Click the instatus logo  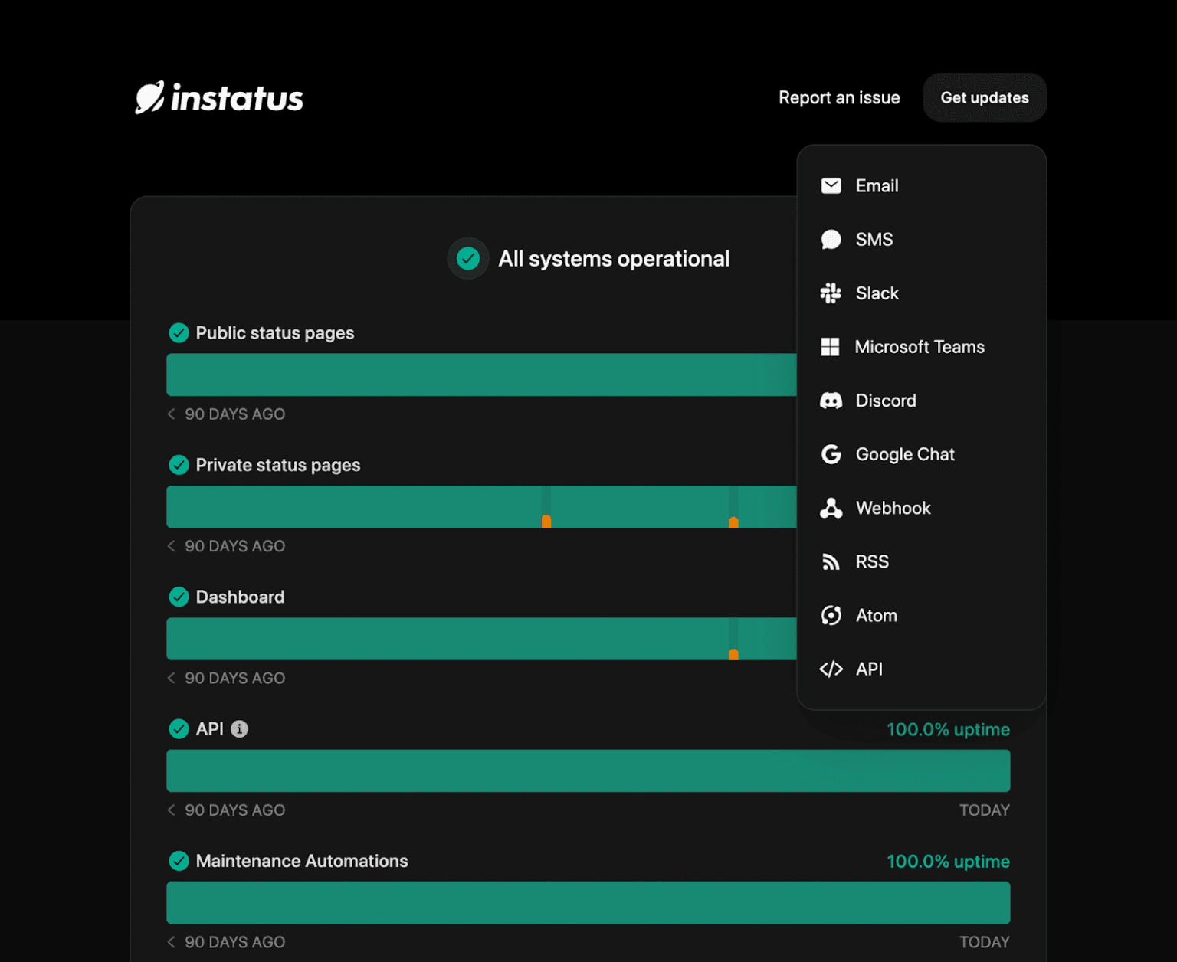click(x=219, y=98)
